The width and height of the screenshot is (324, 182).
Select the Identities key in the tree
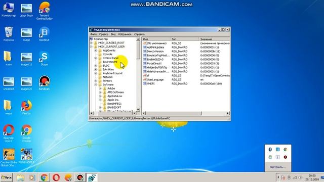pos(108,70)
